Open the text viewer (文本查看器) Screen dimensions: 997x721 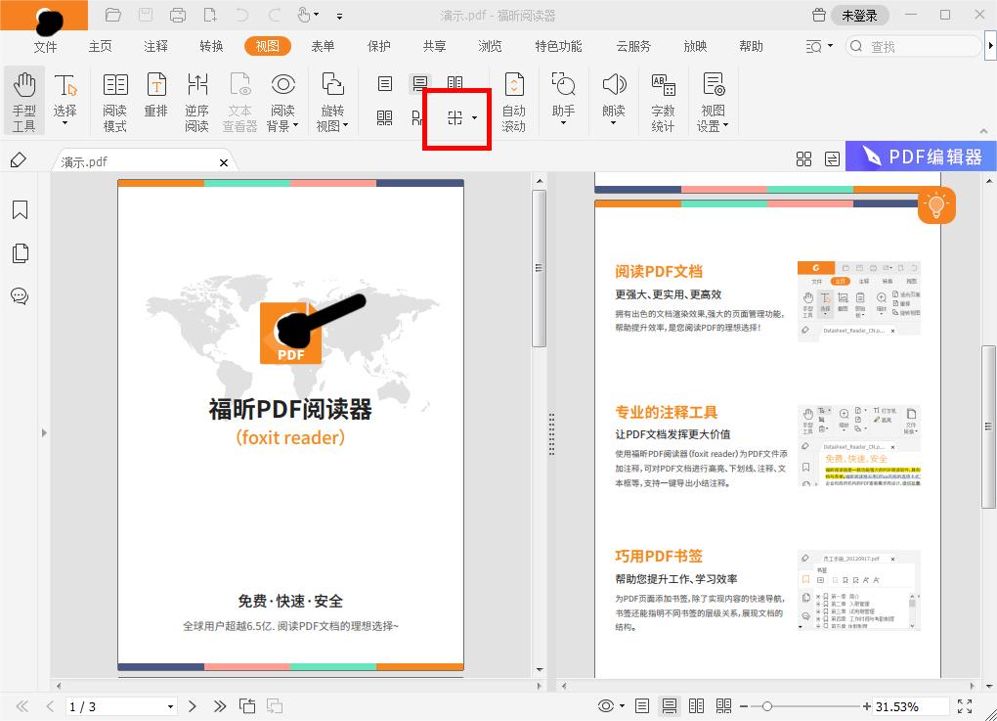(x=239, y=100)
